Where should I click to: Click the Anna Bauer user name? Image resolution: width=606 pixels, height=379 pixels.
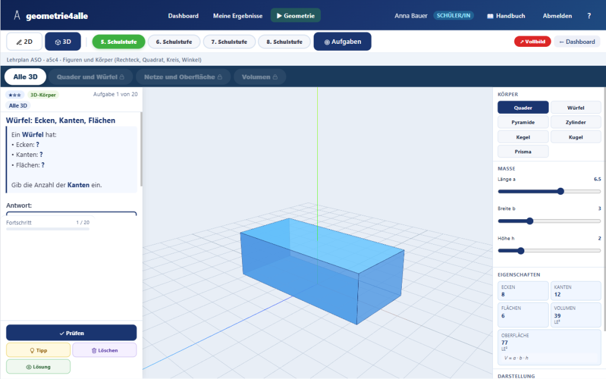click(411, 16)
